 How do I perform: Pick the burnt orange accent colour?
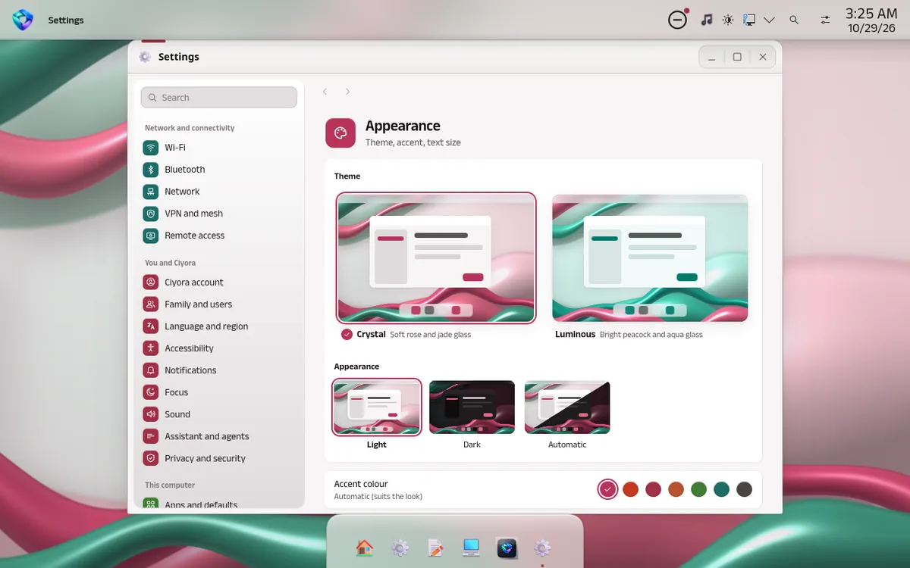coord(676,489)
